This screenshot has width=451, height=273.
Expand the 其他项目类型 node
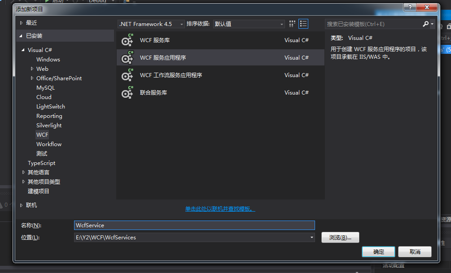coord(24,182)
